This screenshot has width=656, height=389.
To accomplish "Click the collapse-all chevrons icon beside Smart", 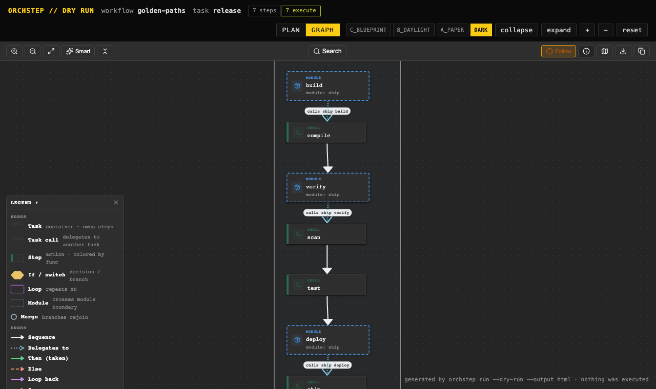I will 105,51.
